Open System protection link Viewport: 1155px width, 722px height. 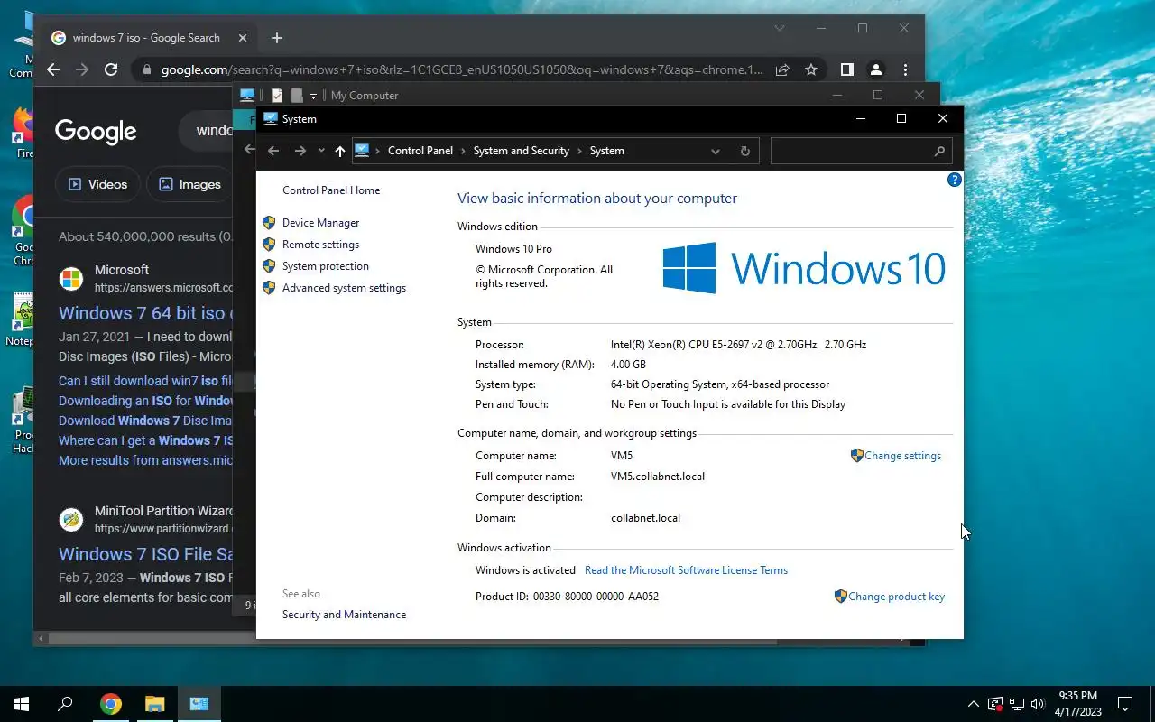(x=325, y=266)
